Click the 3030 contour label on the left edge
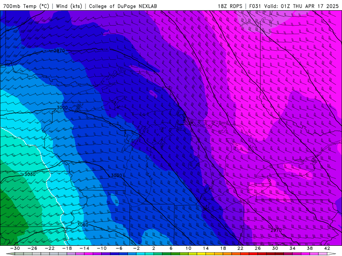Viewport: 342px width, 256px height. point(30,174)
